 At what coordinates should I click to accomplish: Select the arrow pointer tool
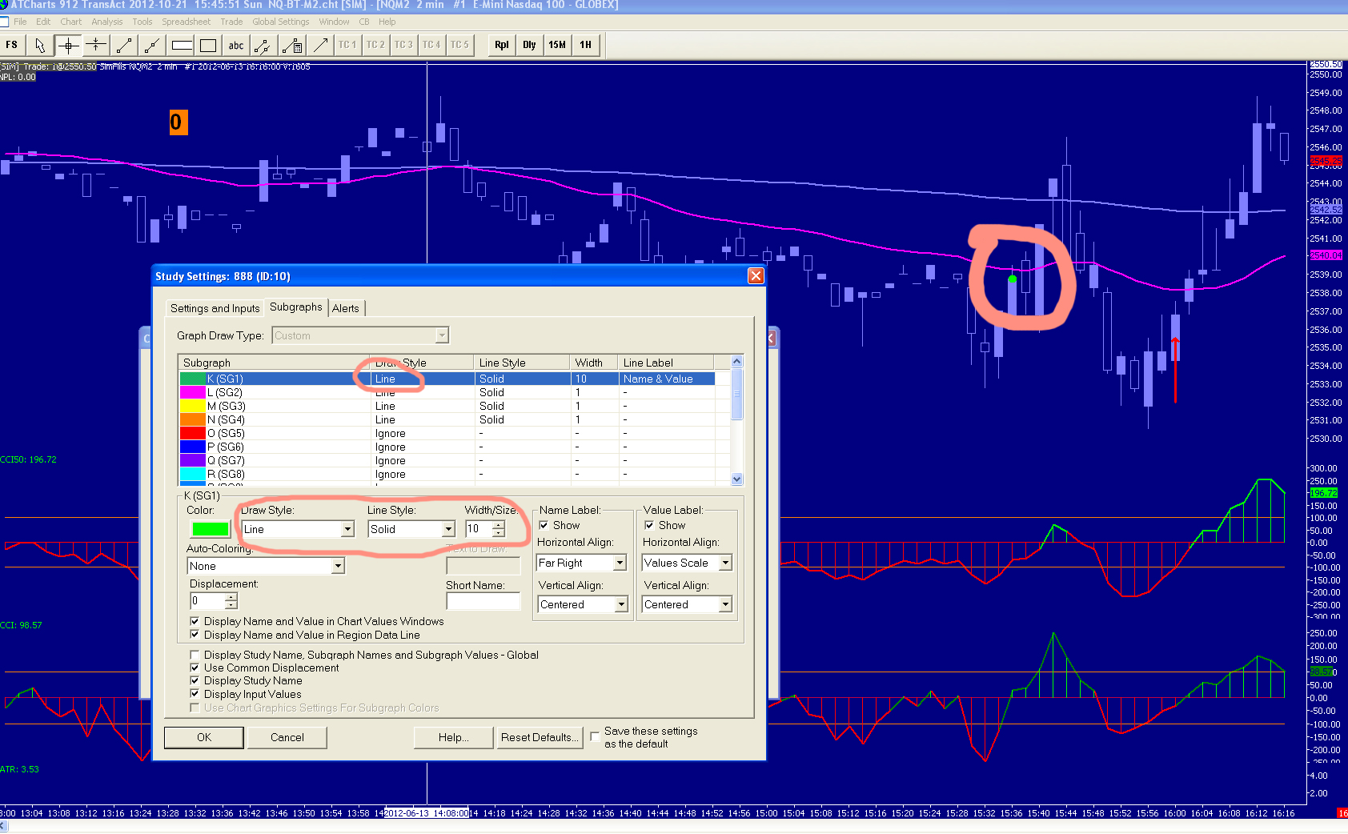pos(40,45)
